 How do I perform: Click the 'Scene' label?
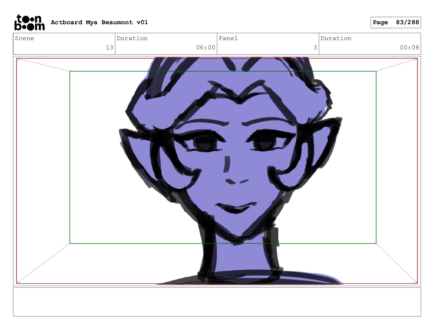tap(24, 38)
